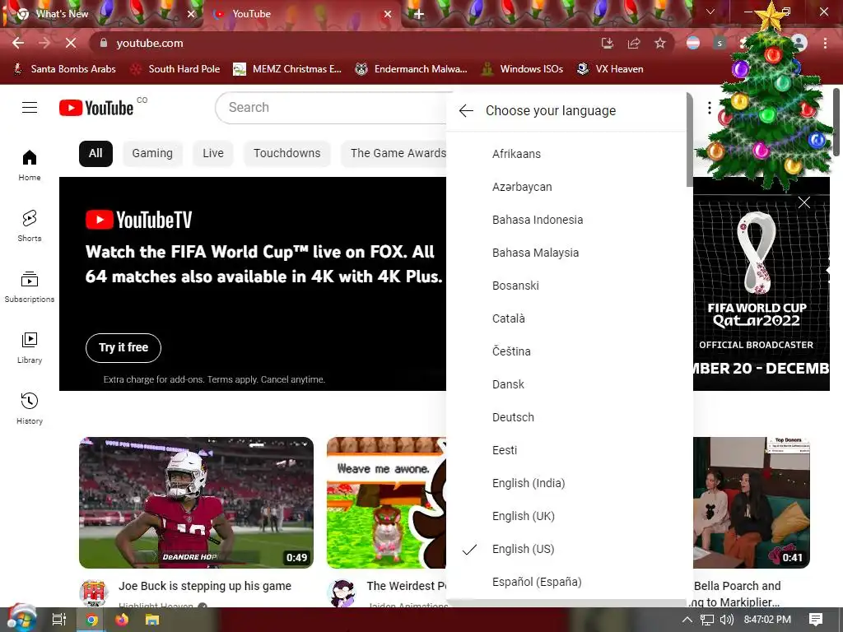Open Subscriptions in the sidebar
Viewport: 843px width, 632px height.
coord(30,286)
